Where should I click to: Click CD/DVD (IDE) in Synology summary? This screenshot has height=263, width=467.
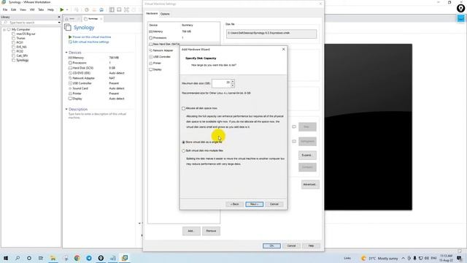(x=81, y=73)
